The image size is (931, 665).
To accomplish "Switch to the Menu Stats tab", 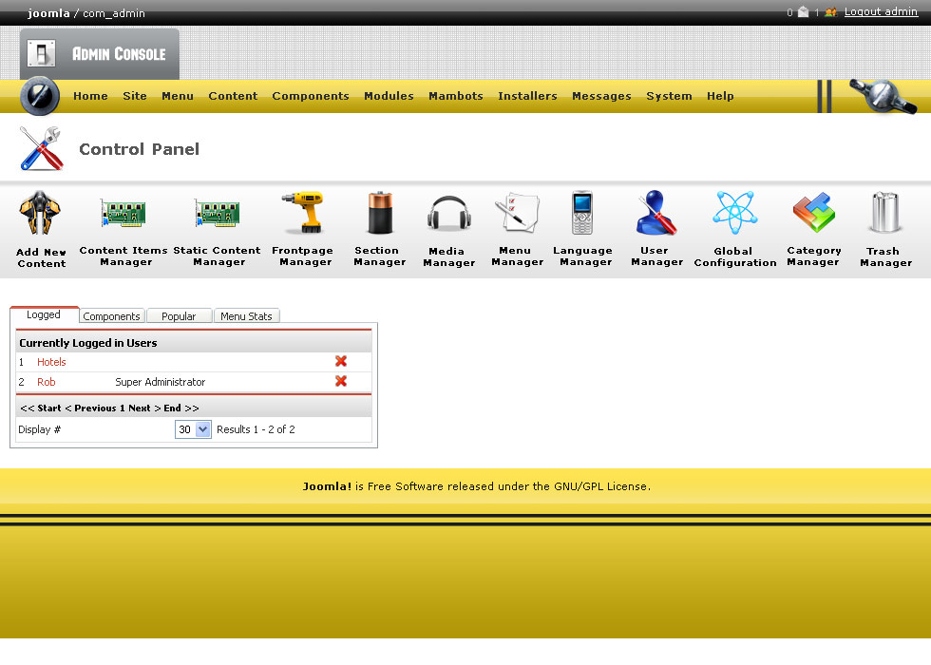I will [246, 316].
